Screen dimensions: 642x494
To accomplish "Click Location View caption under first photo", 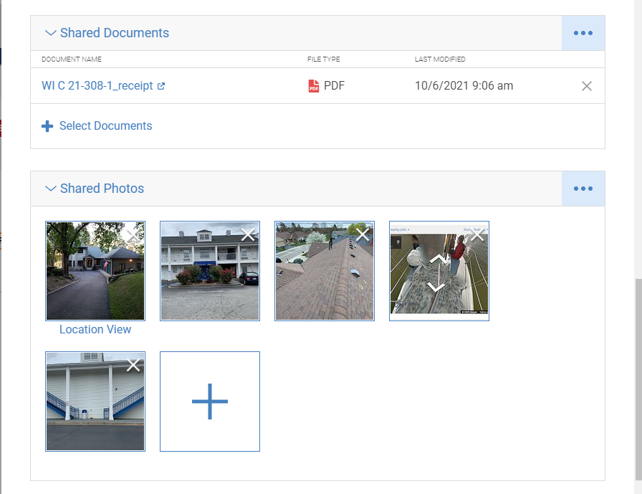I will click(x=95, y=329).
